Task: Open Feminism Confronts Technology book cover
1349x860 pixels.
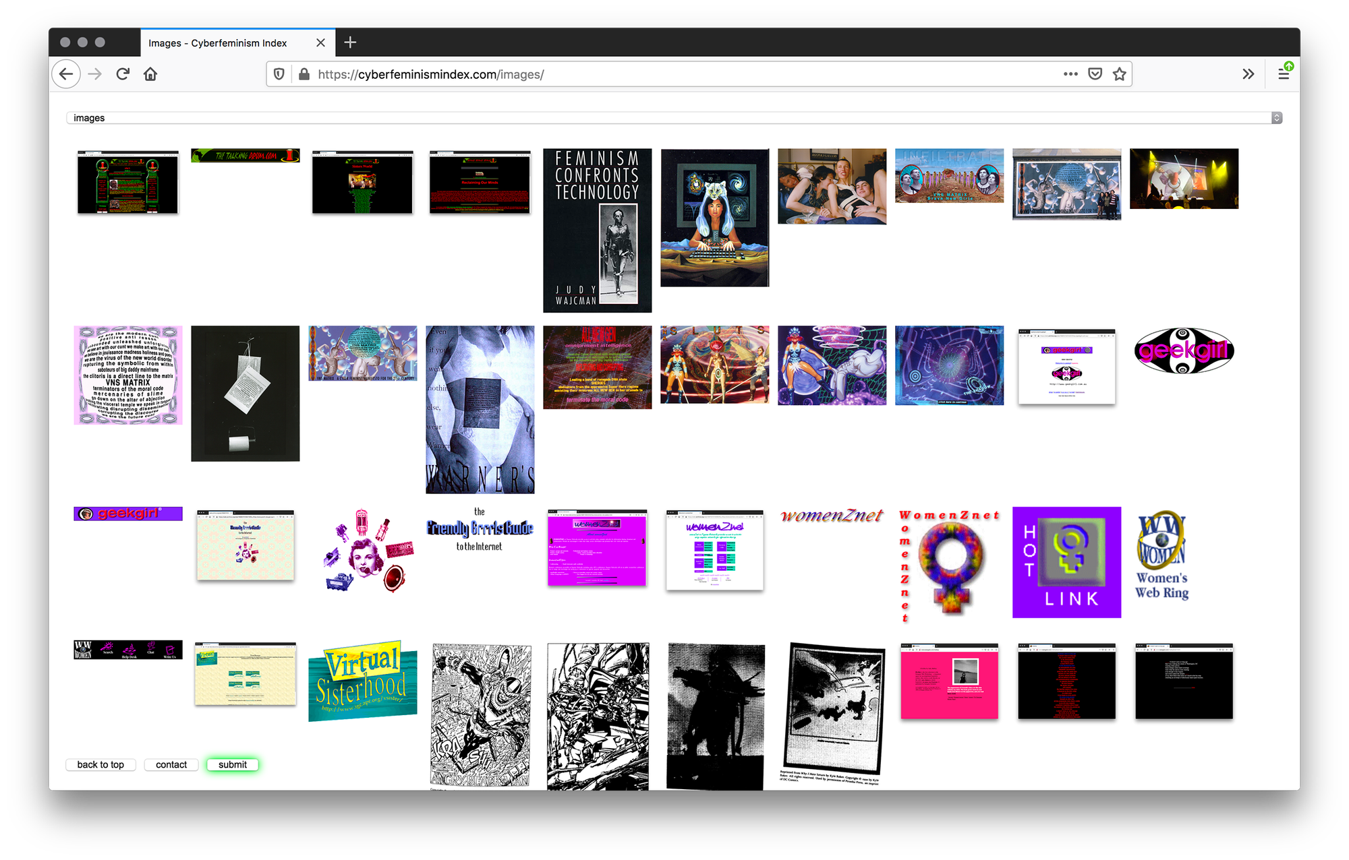Action: click(597, 231)
